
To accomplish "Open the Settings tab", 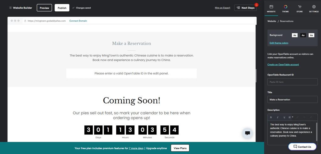I will [314, 9].
